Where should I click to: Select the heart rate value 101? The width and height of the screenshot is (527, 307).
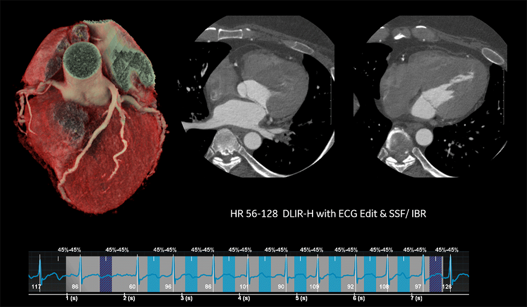click(243, 287)
